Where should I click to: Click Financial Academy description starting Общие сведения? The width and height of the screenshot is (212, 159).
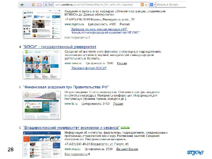[112, 95]
